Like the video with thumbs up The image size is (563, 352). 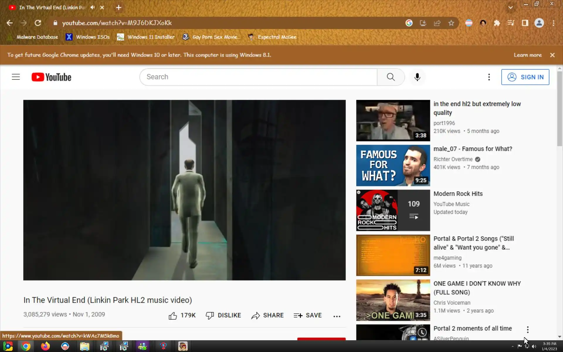[x=173, y=316]
